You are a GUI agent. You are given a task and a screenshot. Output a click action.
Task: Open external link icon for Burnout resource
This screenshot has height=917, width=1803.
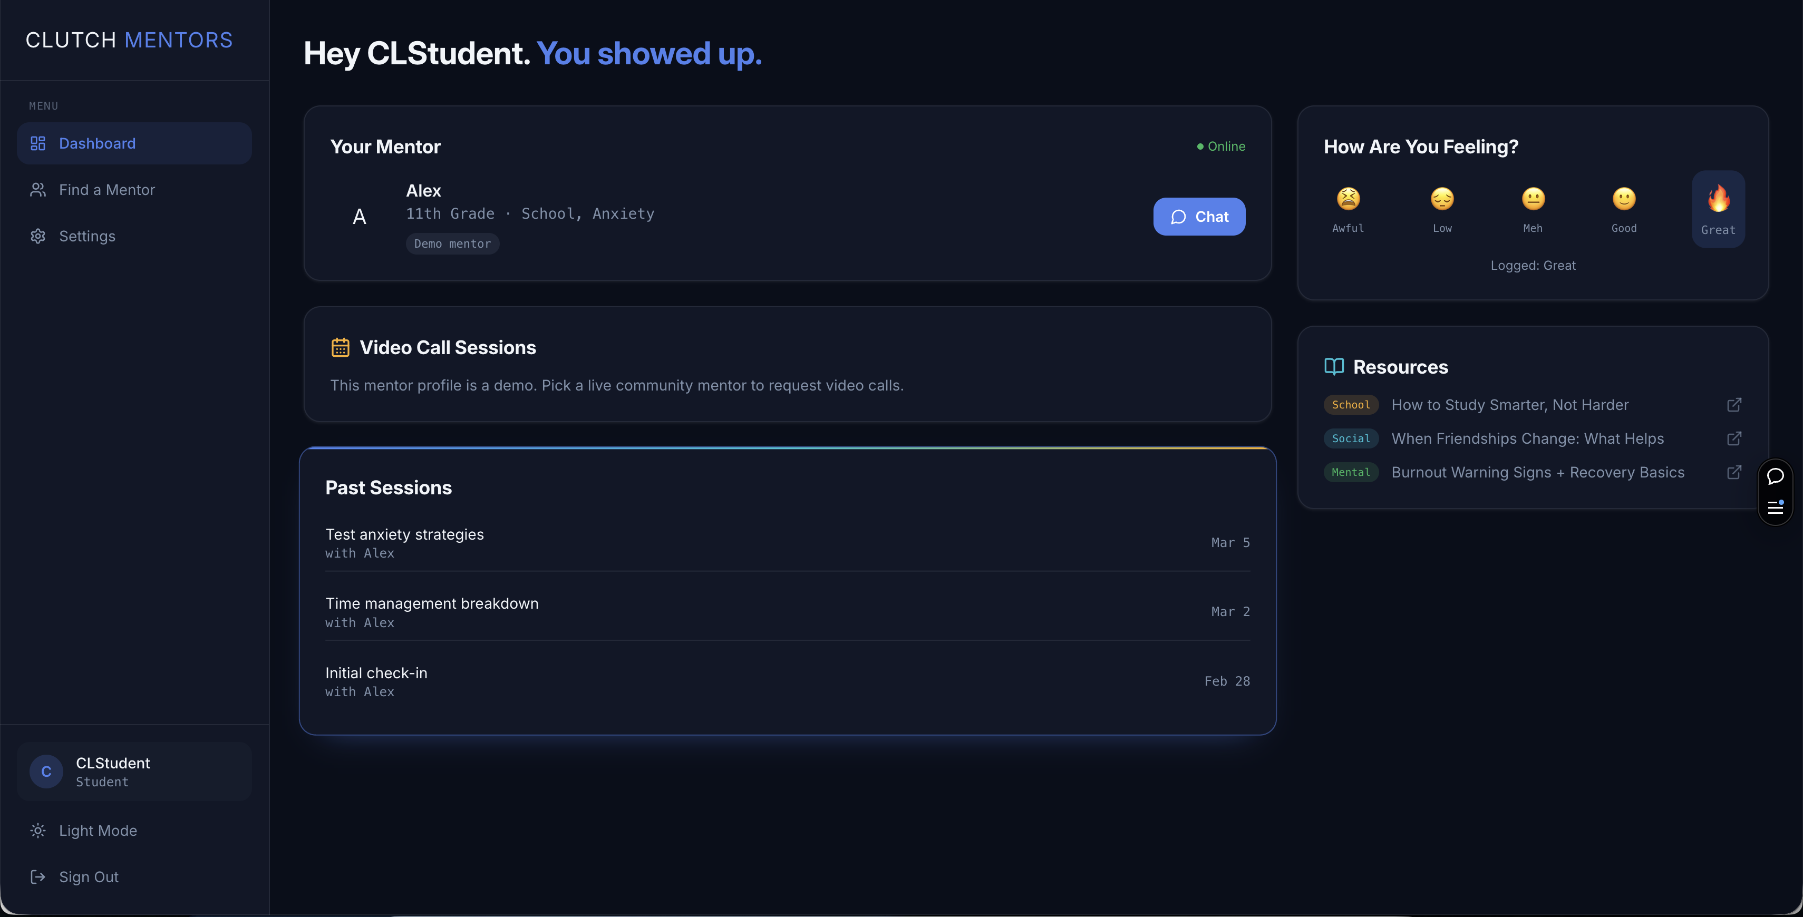tap(1734, 472)
